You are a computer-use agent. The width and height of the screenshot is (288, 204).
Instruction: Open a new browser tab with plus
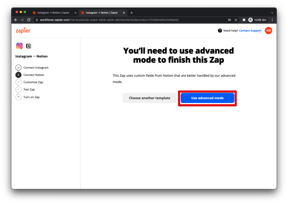[x=132, y=13]
